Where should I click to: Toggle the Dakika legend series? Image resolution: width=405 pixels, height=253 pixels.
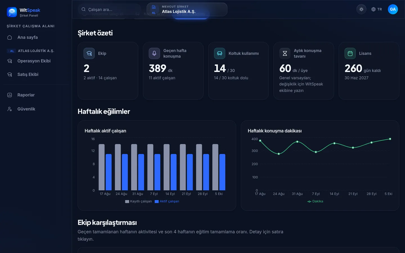click(315, 201)
